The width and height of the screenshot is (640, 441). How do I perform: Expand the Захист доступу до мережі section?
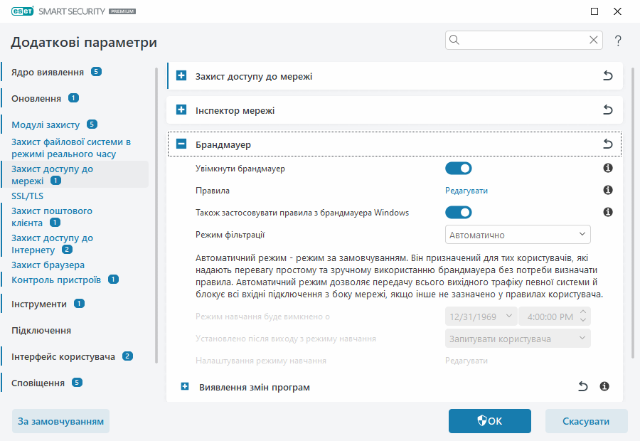coord(181,76)
